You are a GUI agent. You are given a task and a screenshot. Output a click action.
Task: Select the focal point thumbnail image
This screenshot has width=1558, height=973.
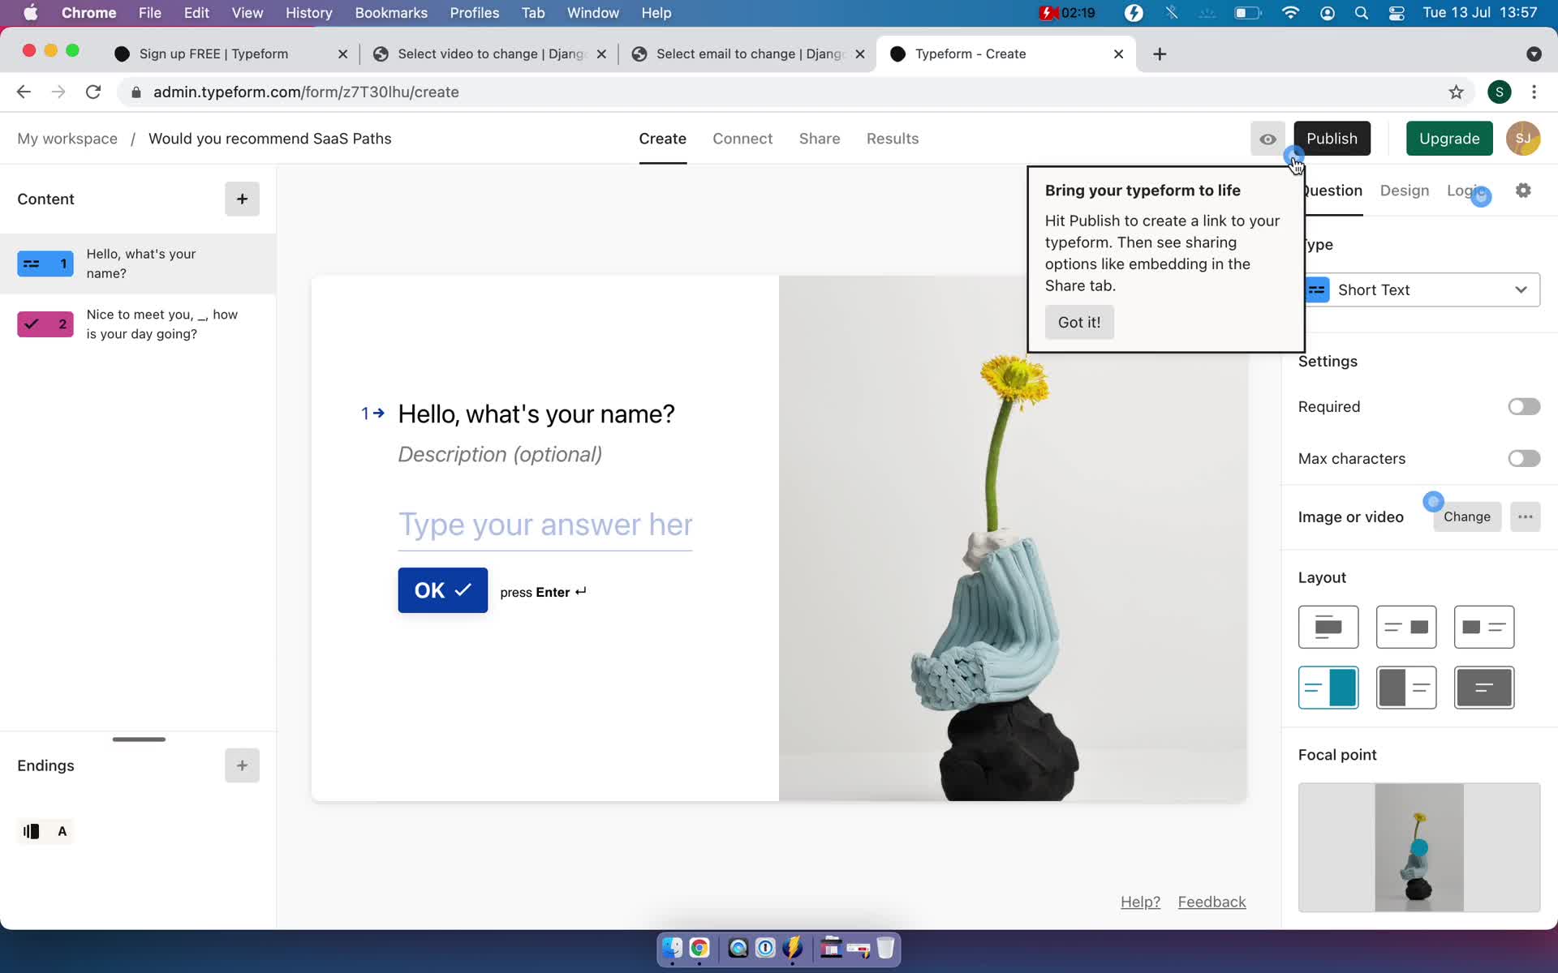[1419, 847]
